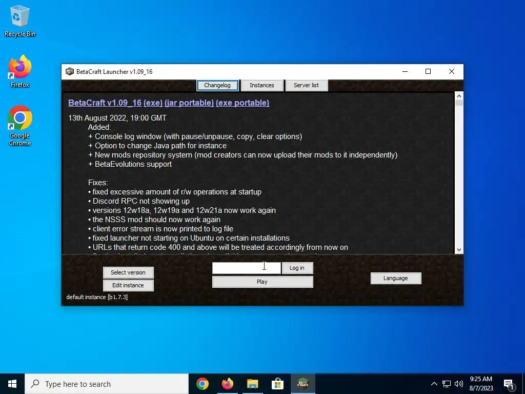Open Chrome from the taskbar
Viewport: 525px width, 394px height.
point(203,384)
